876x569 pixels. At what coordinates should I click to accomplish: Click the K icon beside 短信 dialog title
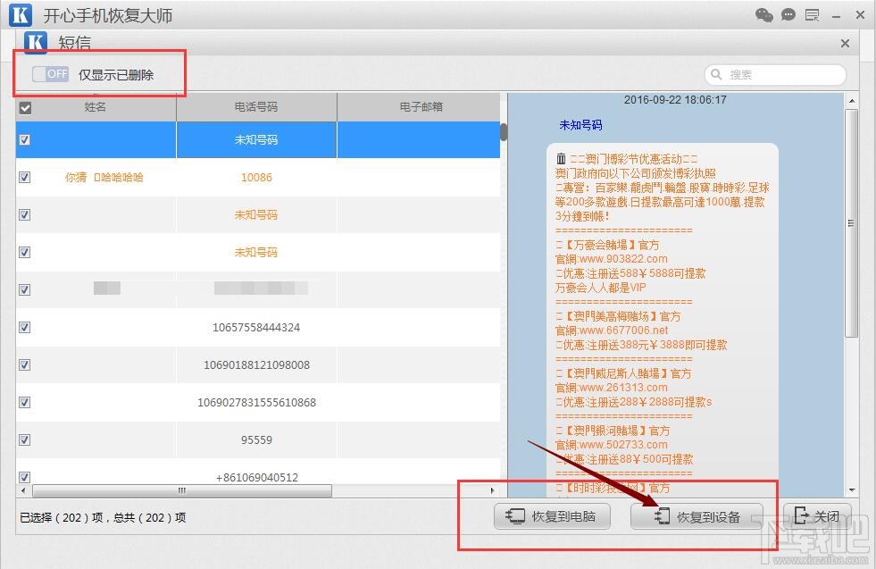coord(35,43)
